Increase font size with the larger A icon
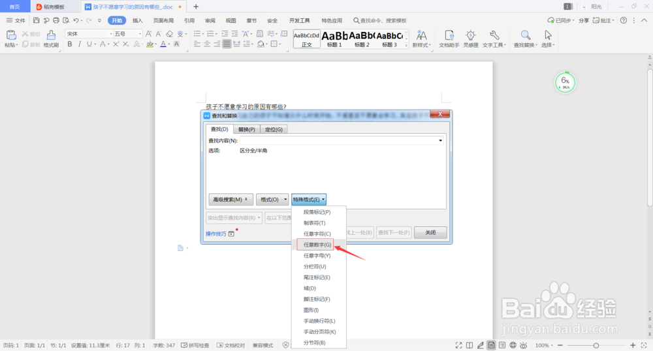 (x=148, y=34)
